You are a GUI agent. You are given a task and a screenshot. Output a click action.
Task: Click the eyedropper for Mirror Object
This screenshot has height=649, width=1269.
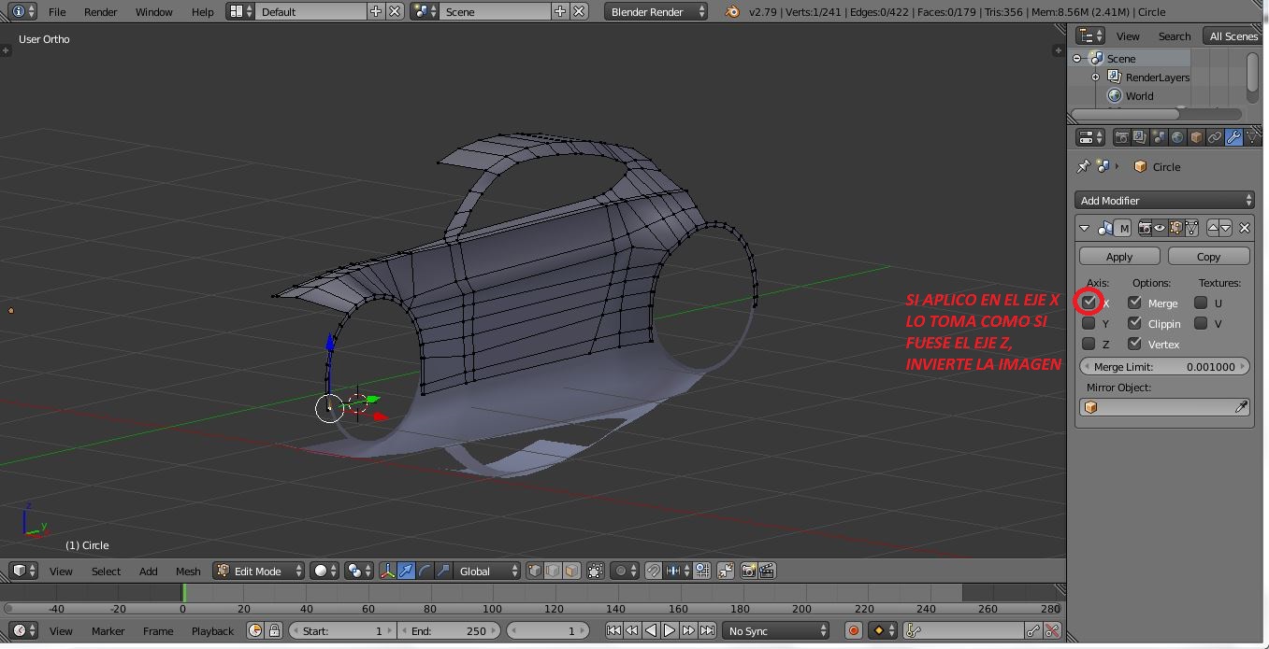[x=1241, y=407]
